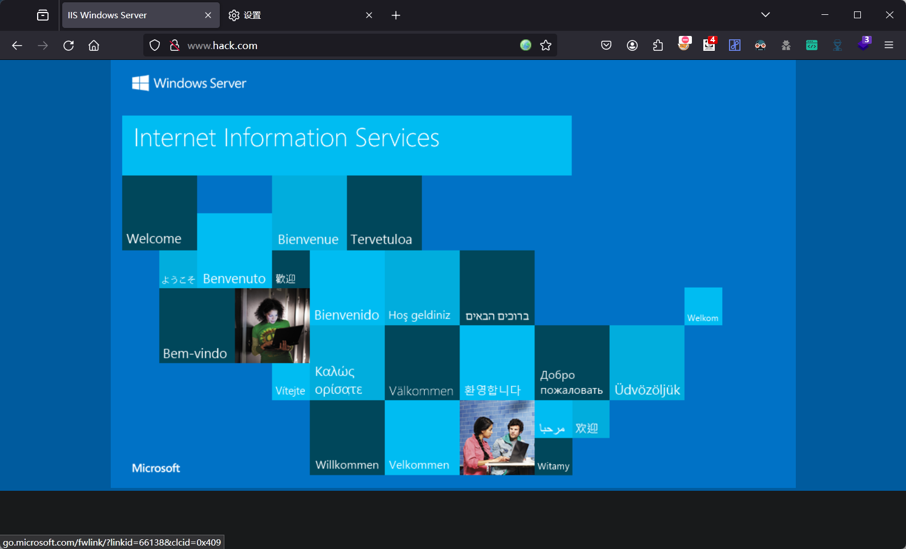Screen dimensions: 906x549
Task: Open the Firefox hamburger application menu
Action: 889,46
